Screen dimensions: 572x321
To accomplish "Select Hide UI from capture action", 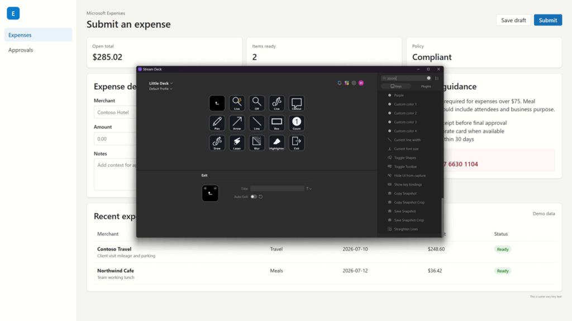I will [x=409, y=176].
